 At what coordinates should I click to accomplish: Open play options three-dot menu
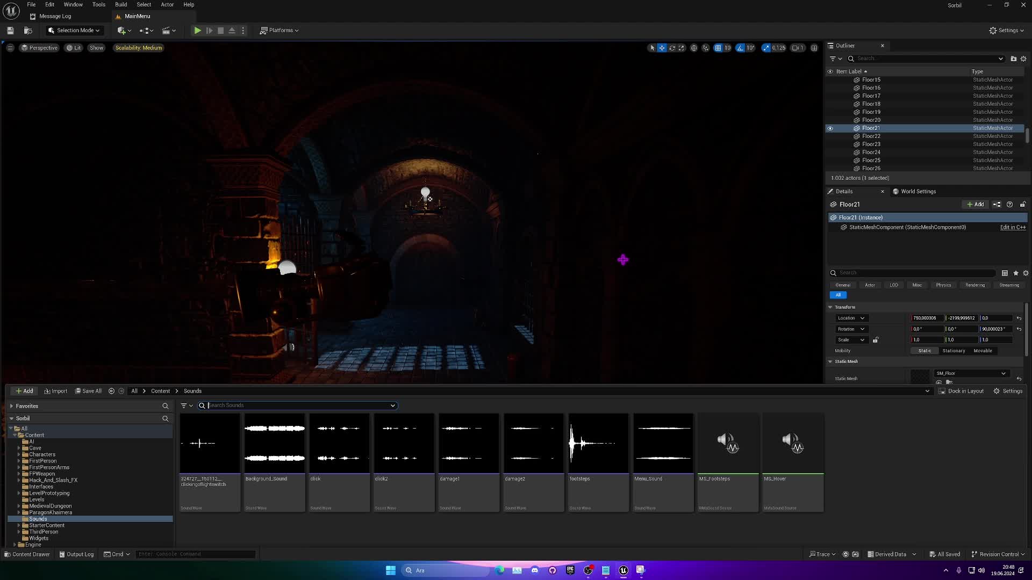(243, 31)
